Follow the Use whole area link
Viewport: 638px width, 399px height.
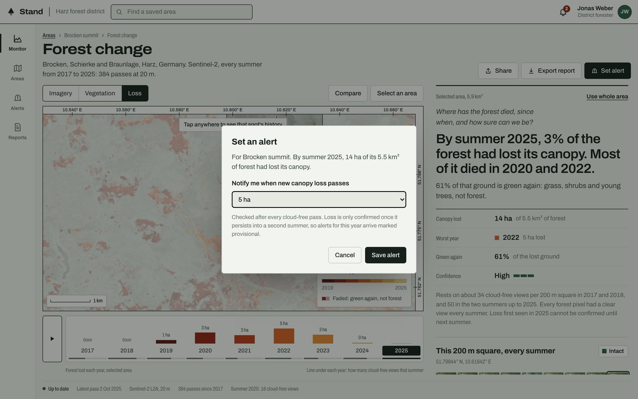[x=607, y=97]
